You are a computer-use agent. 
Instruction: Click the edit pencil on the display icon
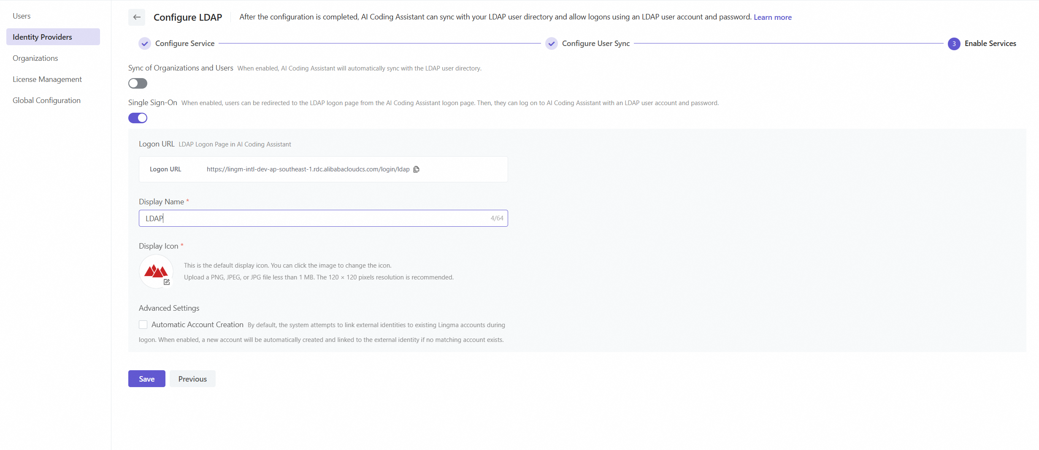coord(167,282)
